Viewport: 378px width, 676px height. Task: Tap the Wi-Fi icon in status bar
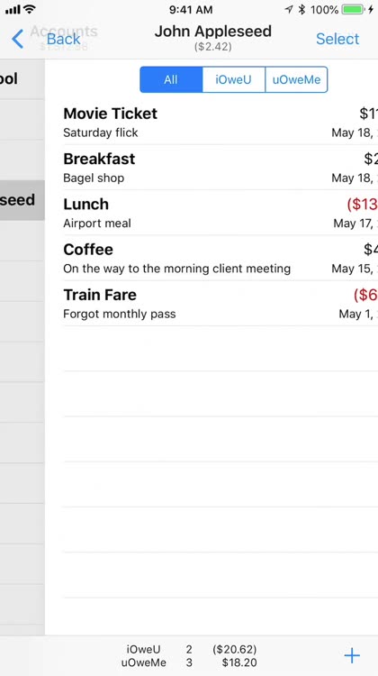point(30,9)
